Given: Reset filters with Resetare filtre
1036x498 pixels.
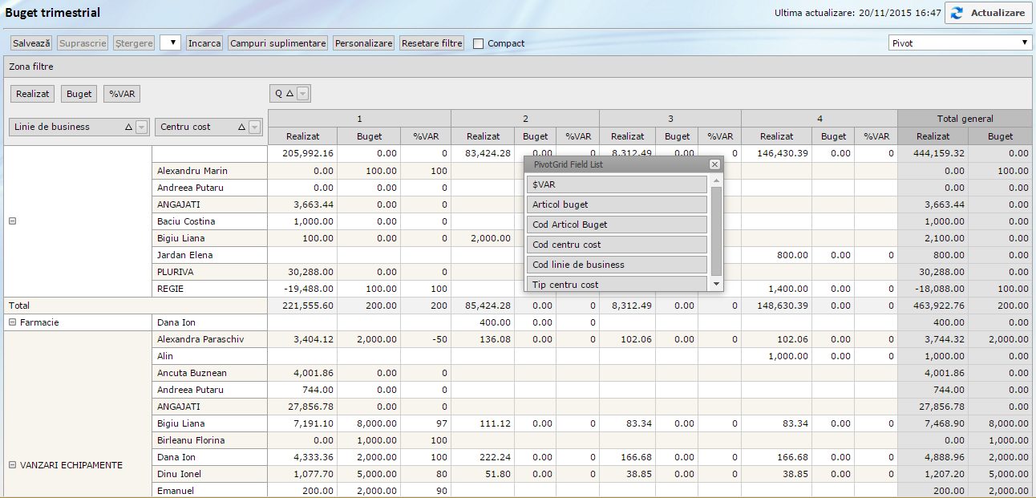Looking at the screenshot, I should pyautogui.click(x=431, y=43).
